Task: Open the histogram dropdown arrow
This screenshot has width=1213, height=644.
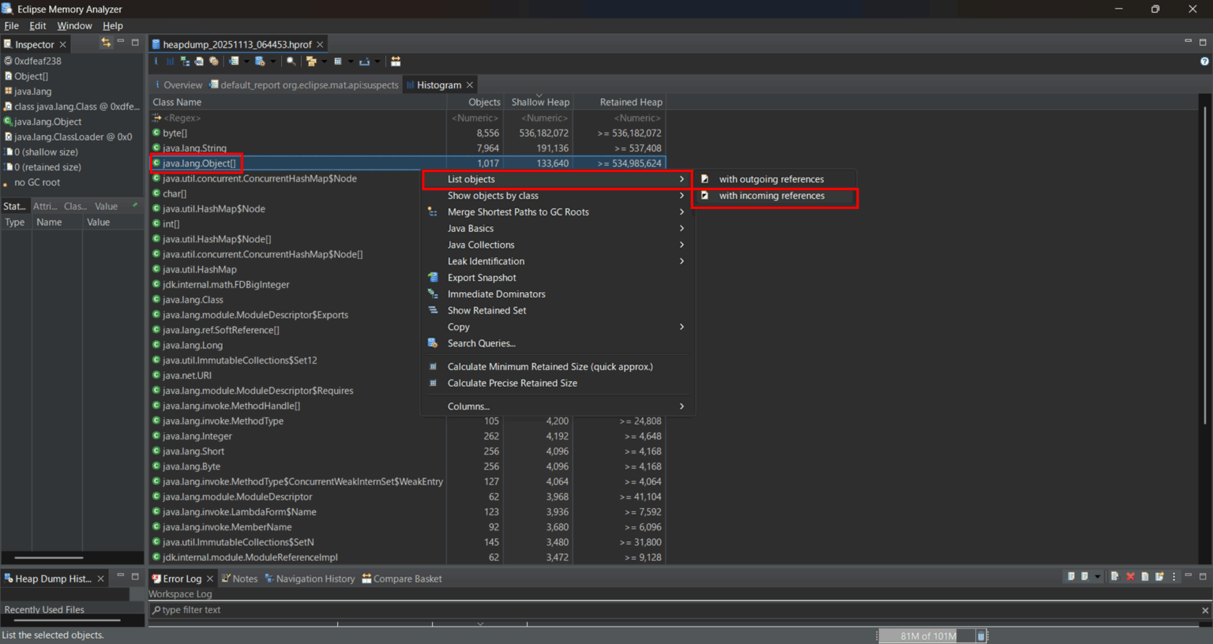Action: click(246, 61)
